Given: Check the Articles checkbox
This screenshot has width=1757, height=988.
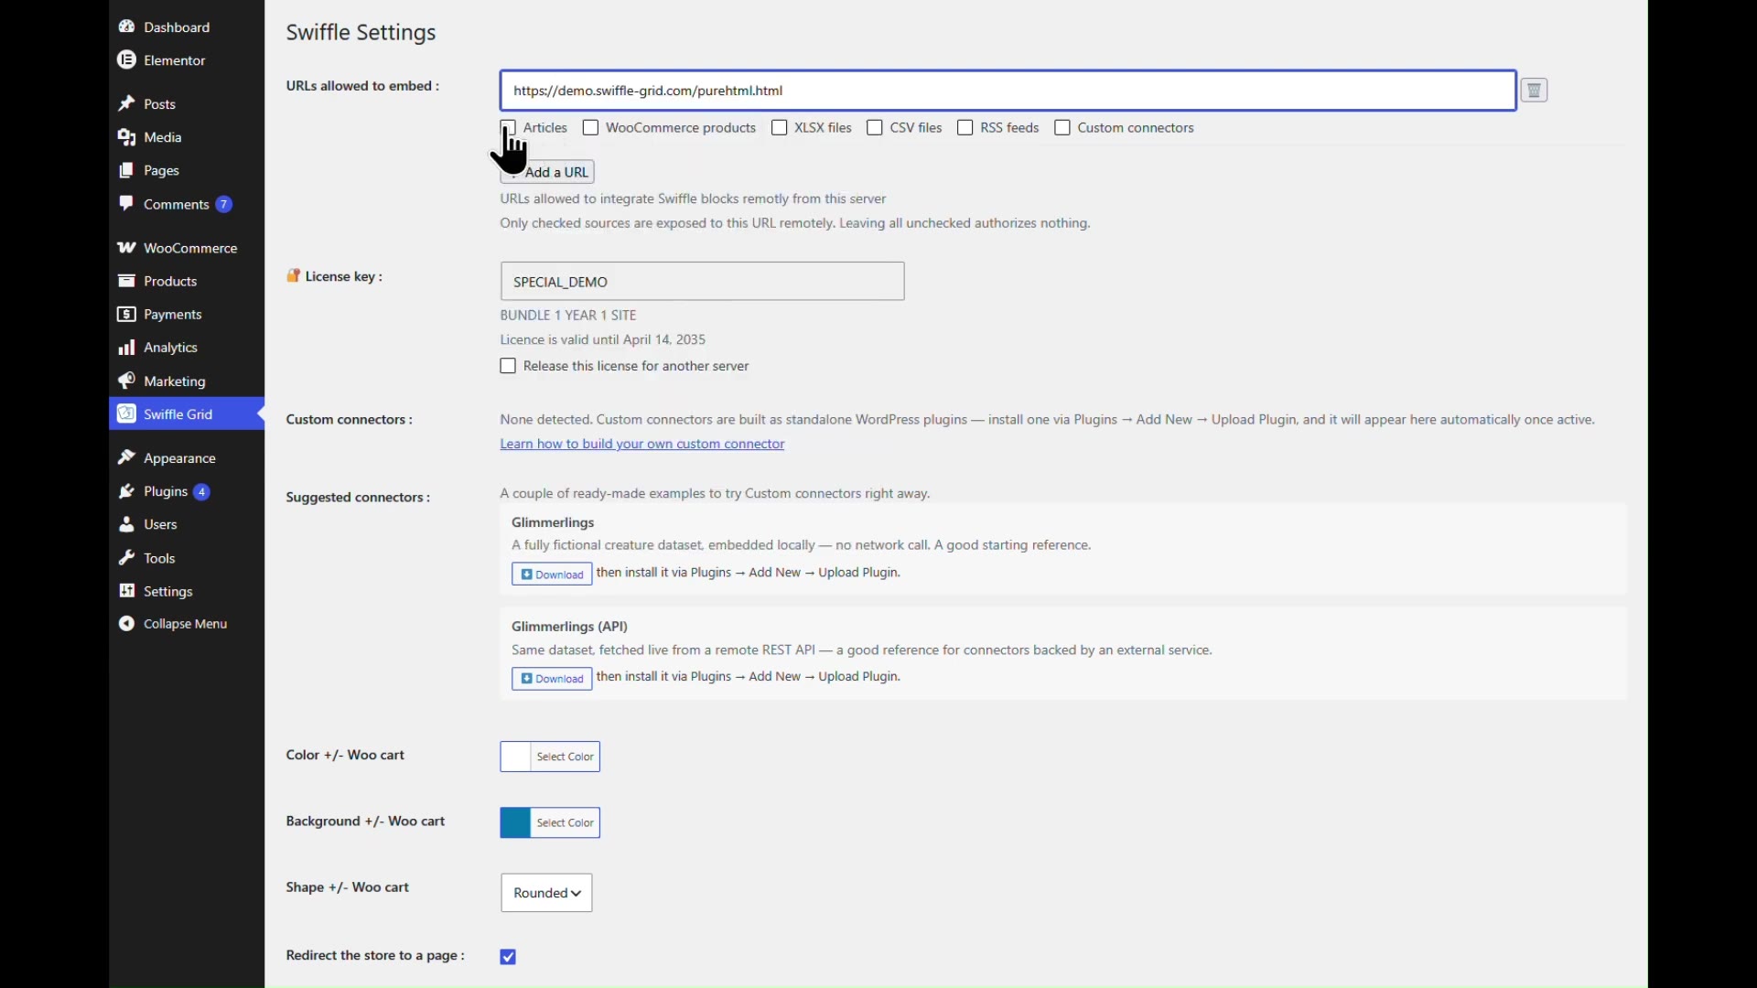Looking at the screenshot, I should point(509,128).
